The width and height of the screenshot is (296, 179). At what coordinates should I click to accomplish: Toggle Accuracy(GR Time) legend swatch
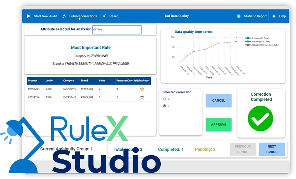point(248,42)
